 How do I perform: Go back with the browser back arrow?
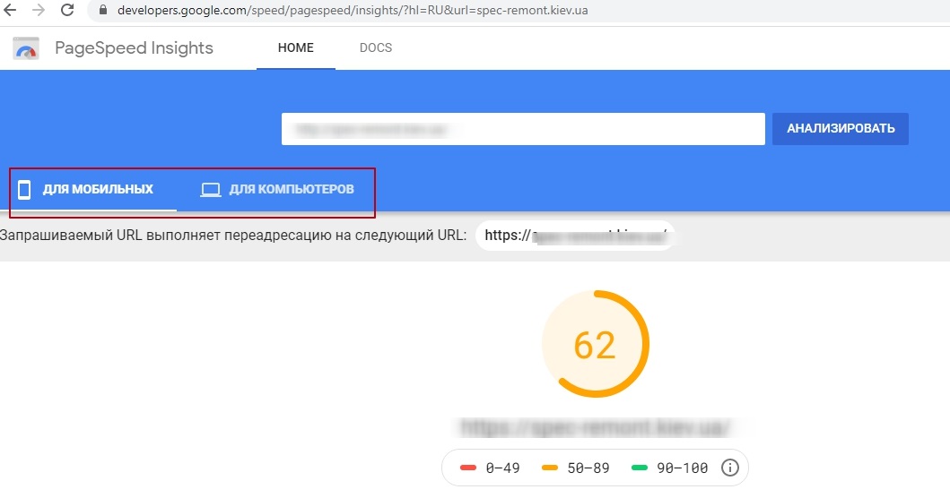[10, 10]
